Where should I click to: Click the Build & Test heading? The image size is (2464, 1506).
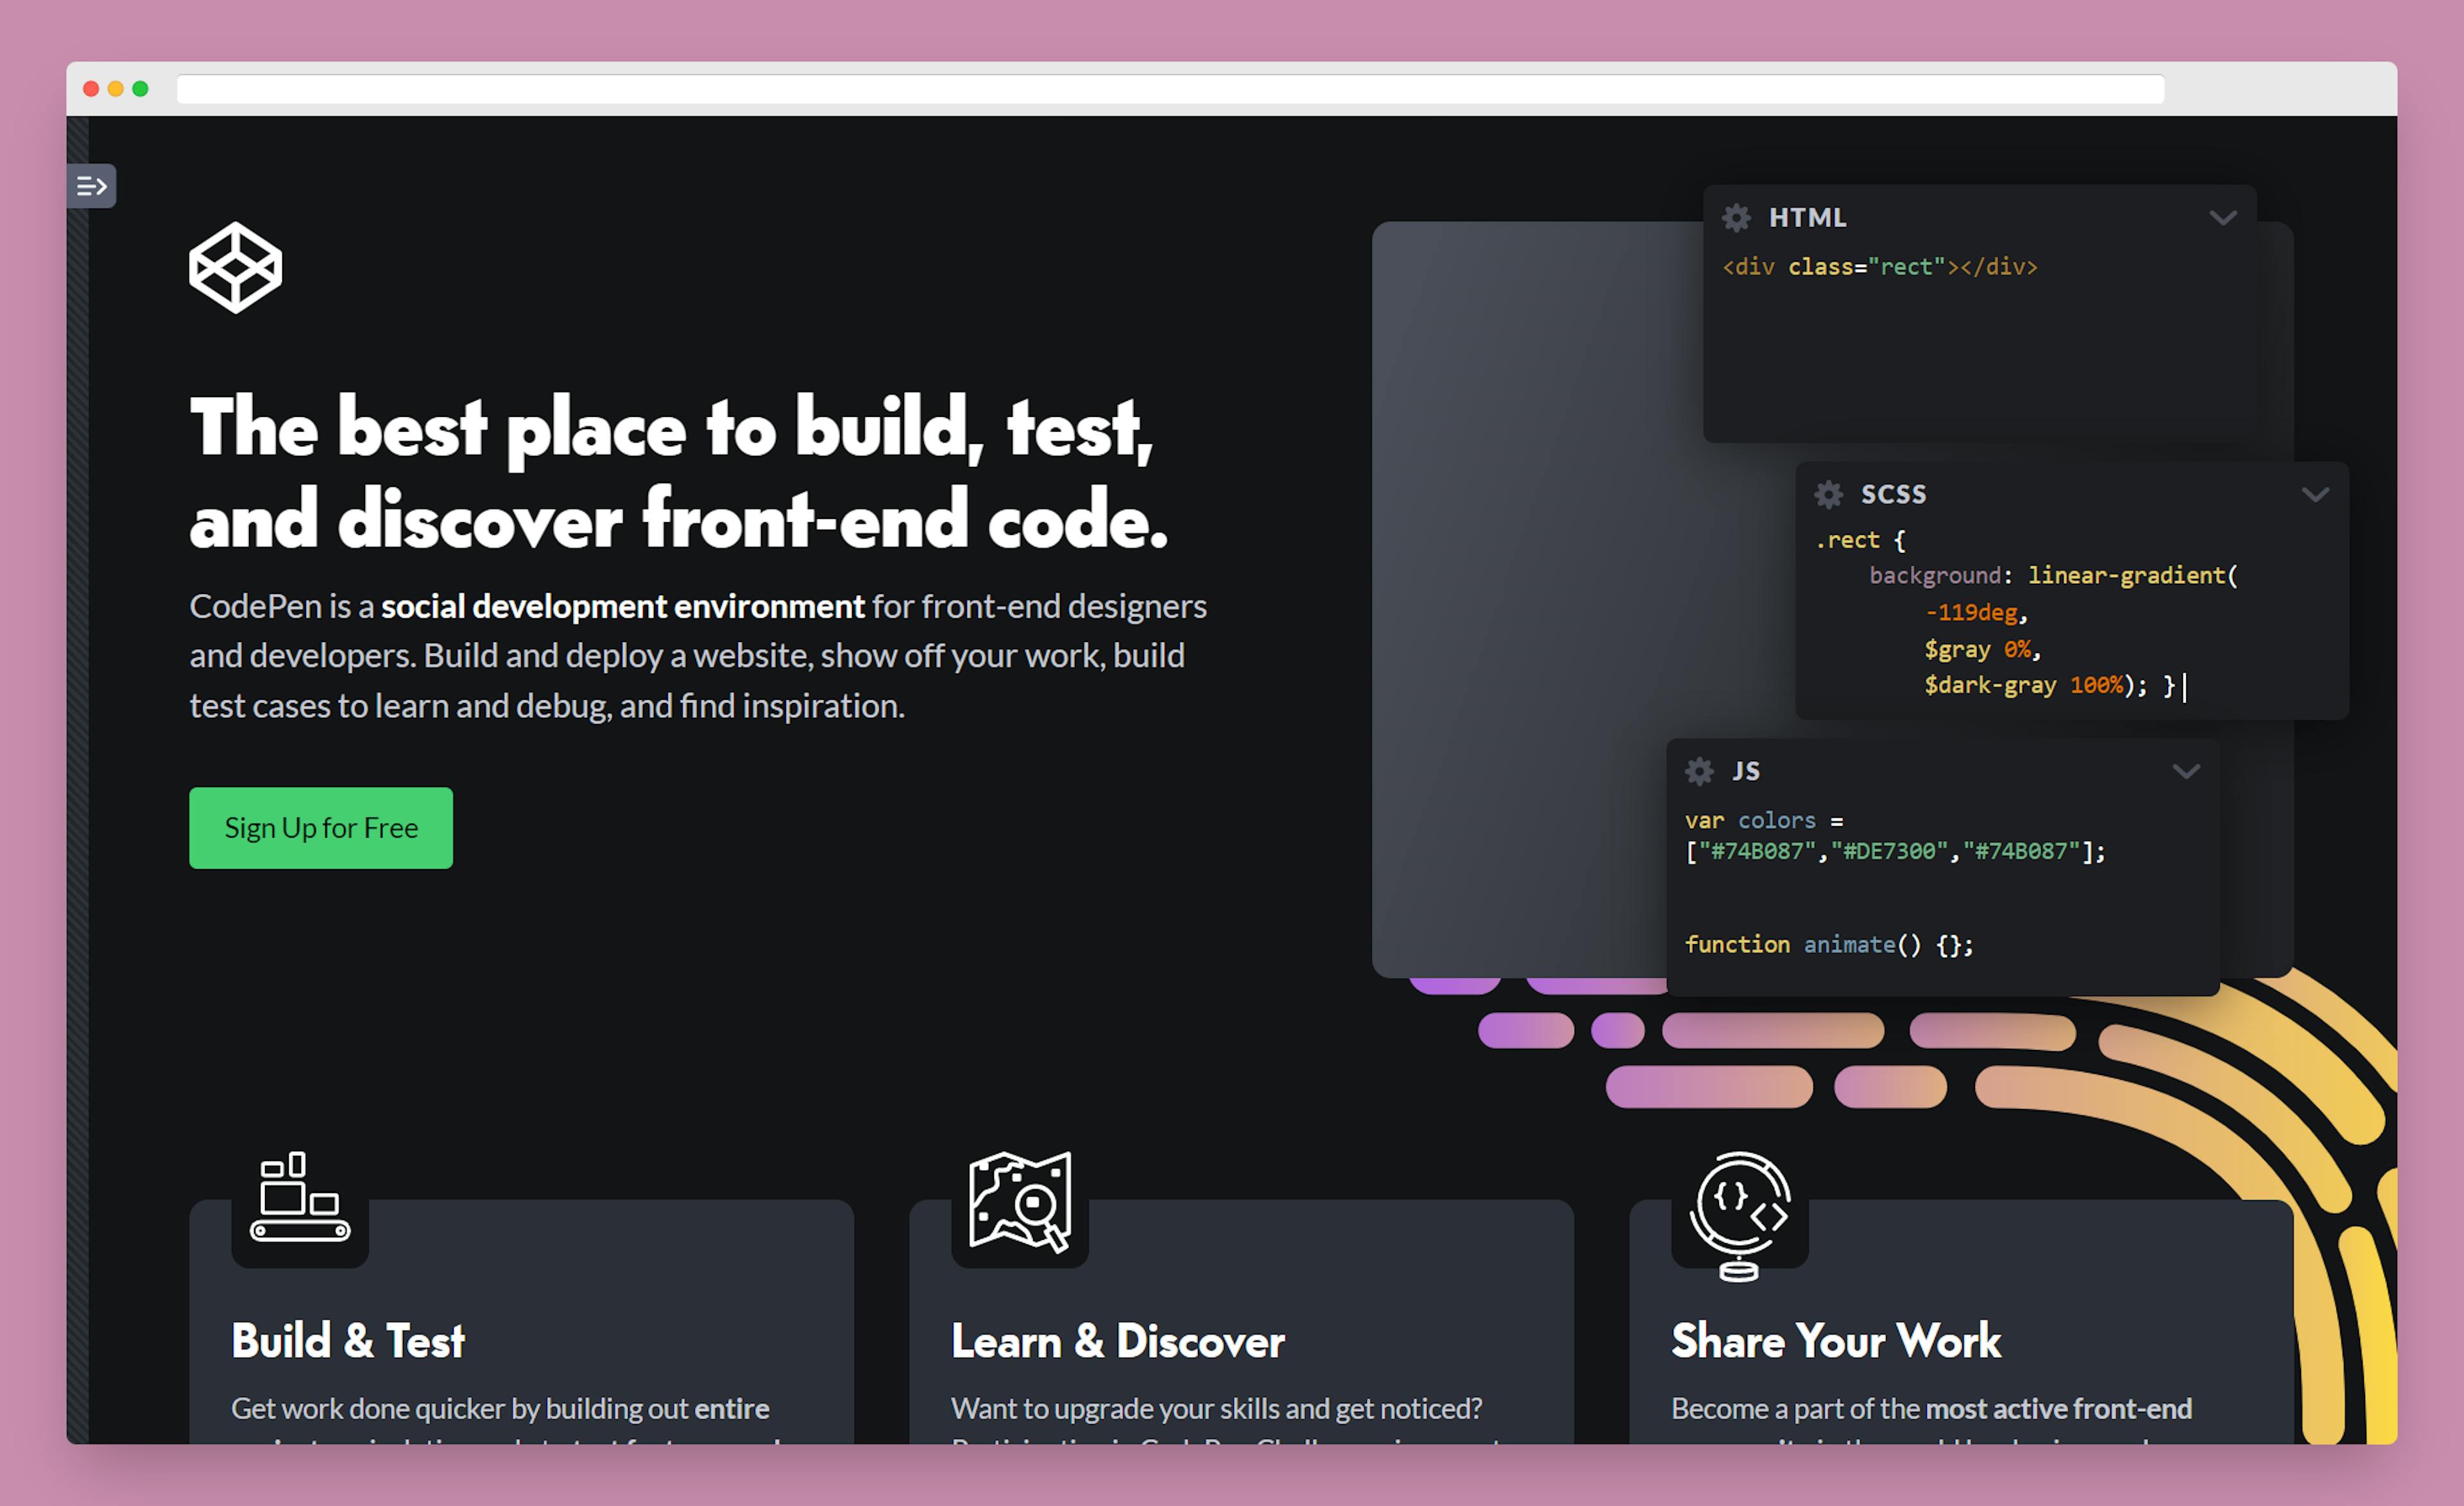348,1341
